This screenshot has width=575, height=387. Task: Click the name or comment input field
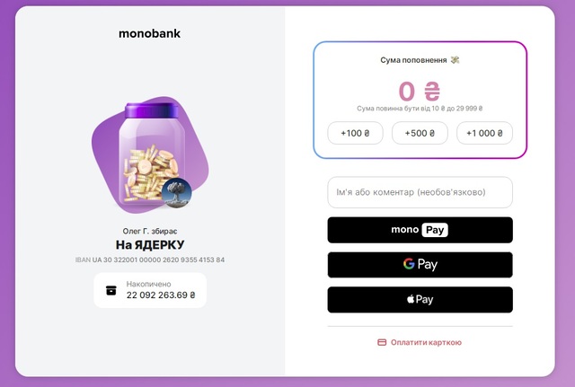click(x=420, y=192)
